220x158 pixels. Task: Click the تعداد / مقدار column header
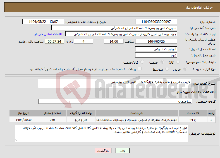52,113
